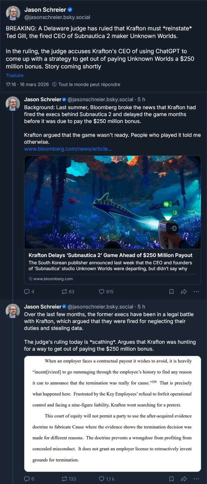This screenshot has height=484, width=207.
Task: Click the reply icon on the Bloomberg post
Action: click(27, 292)
